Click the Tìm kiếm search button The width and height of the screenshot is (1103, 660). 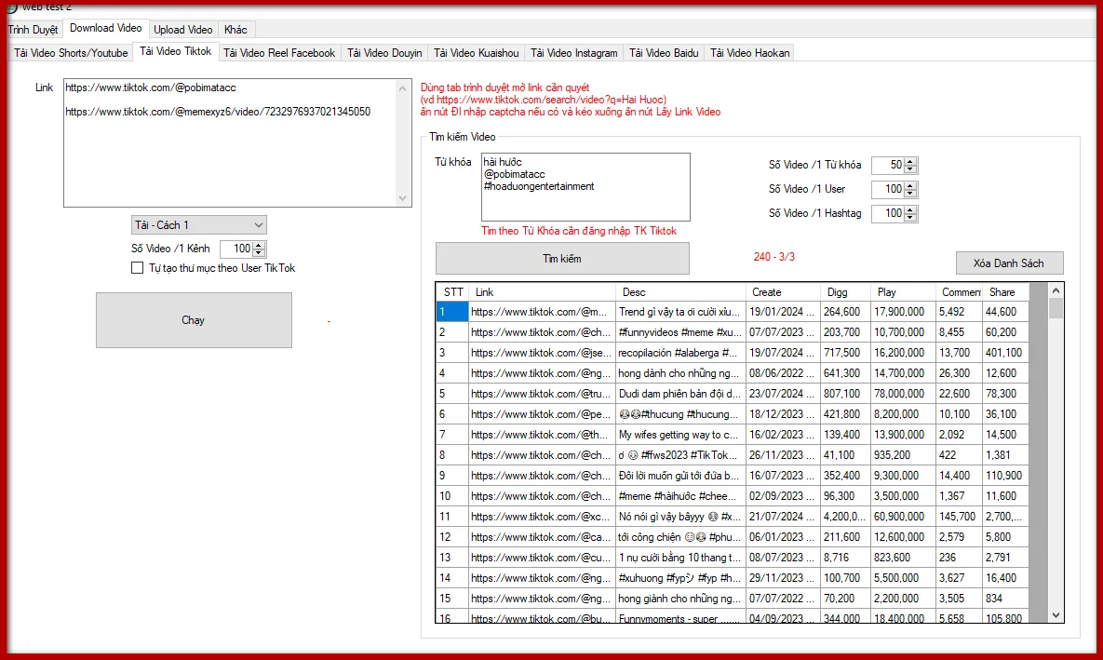tap(562, 259)
